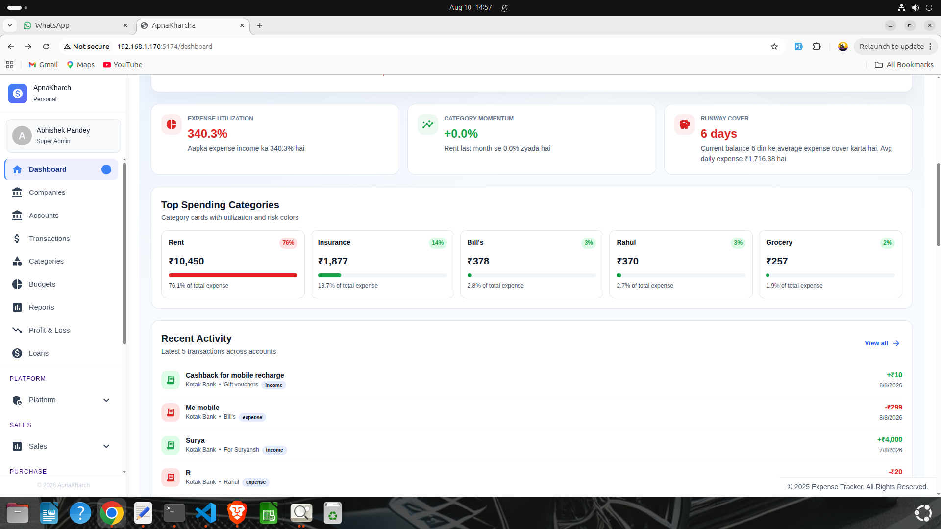This screenshot has height=529, width=941.
Task: Open All Bookmarks folder
Action: [x=904, y=65]
